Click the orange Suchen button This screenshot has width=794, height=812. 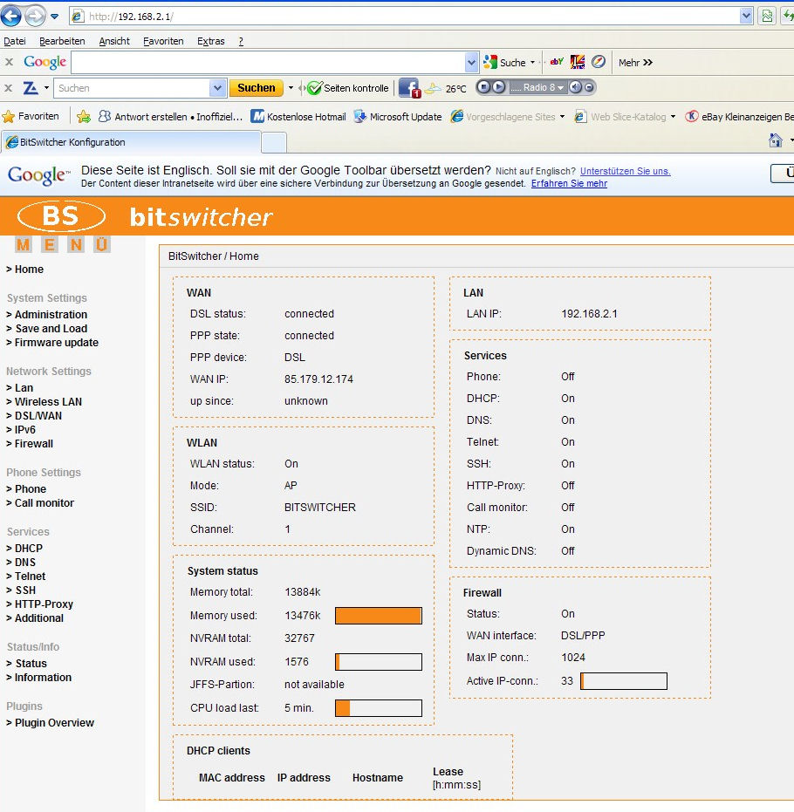click(x=256, y=88)
